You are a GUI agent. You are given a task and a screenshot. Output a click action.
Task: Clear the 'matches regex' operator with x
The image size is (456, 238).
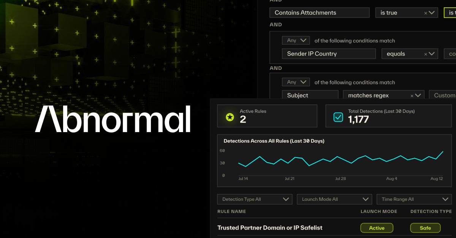pyautogui.click(x=412, y=96)
